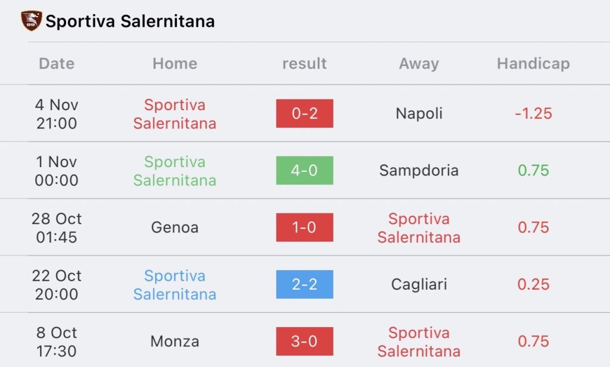Click the Sportiva Salernitana club crest icon
The width and height of the screenshot is (610, 367).
tap(31, 21)
